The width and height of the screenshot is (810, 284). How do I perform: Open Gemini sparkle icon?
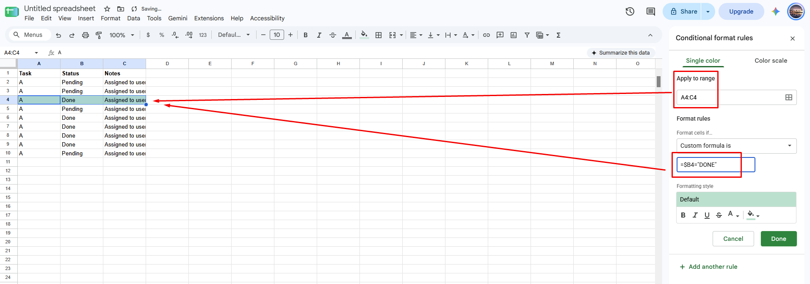point(776,11)
